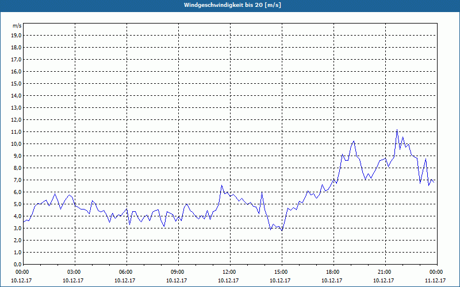Click the chart title 'Windgeschwindigkeit bis 20 [m/s]'
This screenshot has width=460, height=287.
pyautogui.click(x=233, y=5)
